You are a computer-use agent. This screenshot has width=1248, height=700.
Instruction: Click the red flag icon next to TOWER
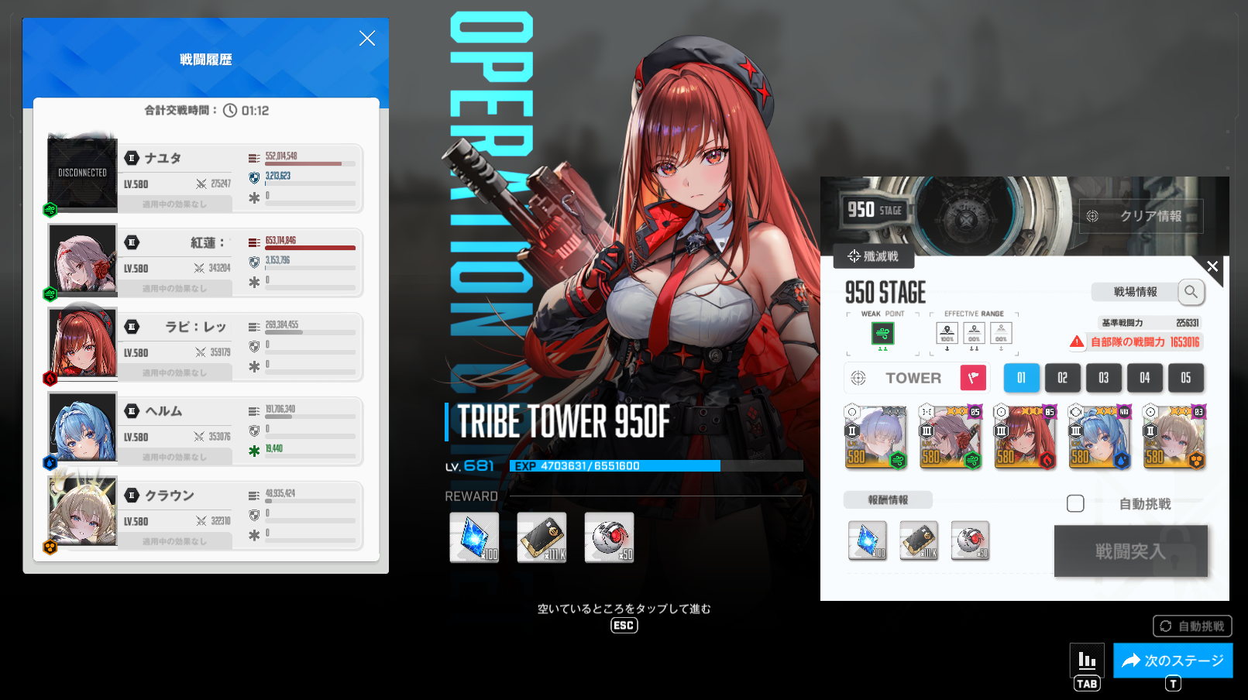click(973, 378)
